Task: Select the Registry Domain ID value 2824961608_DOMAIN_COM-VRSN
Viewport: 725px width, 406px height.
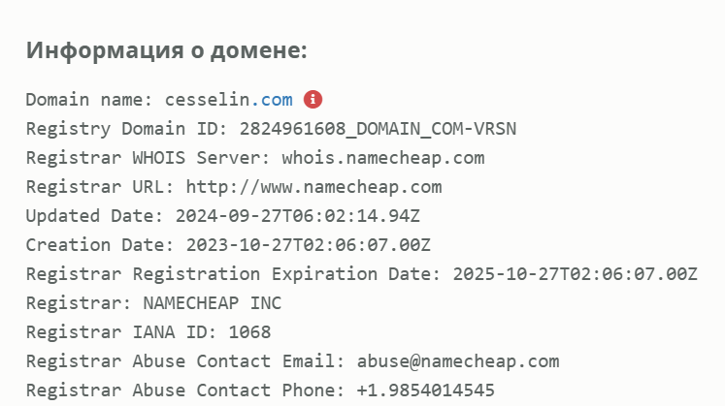Action: point(378,129)
